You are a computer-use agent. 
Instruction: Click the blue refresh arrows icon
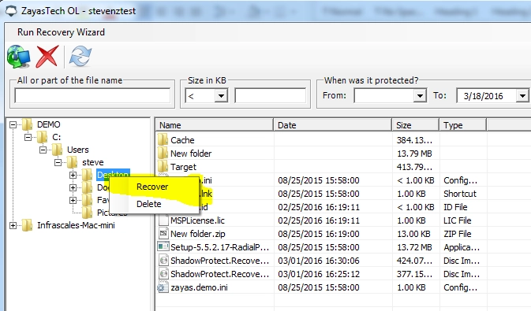coord(80,57)
